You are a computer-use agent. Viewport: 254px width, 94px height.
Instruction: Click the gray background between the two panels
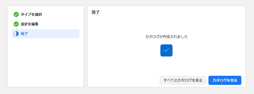tap(86, 46)
